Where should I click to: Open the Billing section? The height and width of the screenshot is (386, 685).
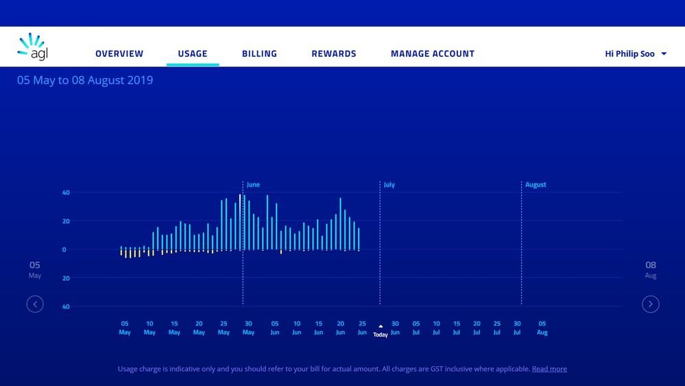(259, 53)
